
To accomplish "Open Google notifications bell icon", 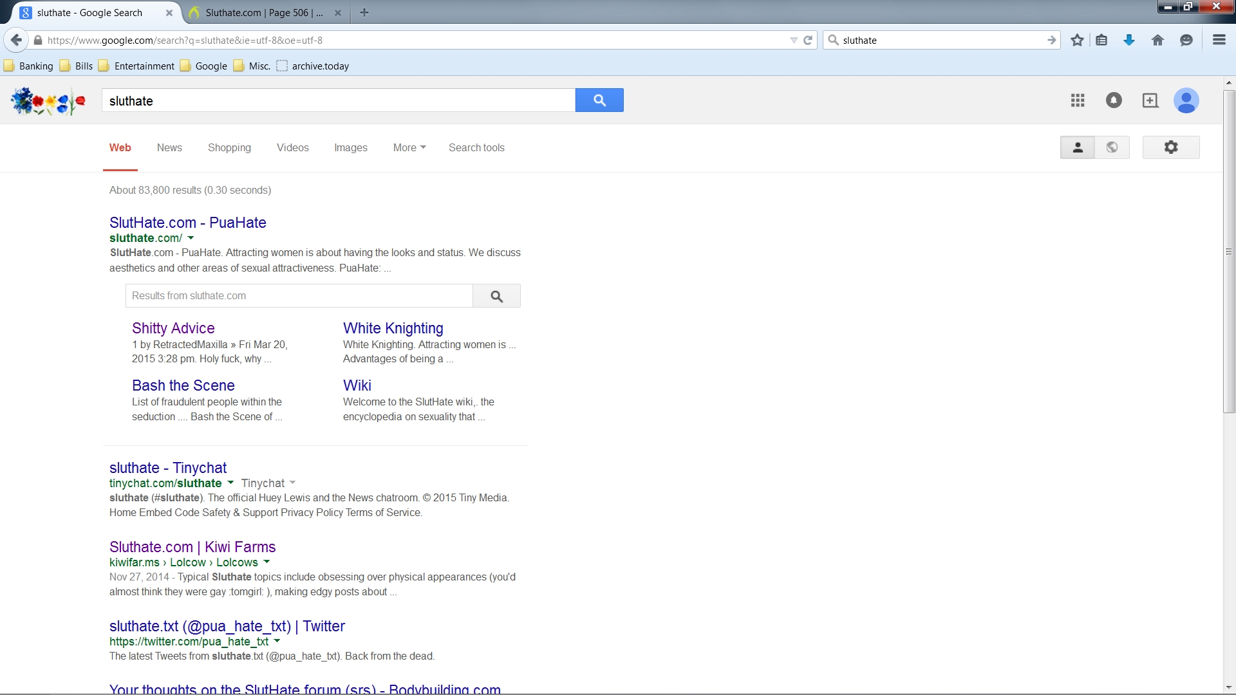I will (x=1114, y=100).
